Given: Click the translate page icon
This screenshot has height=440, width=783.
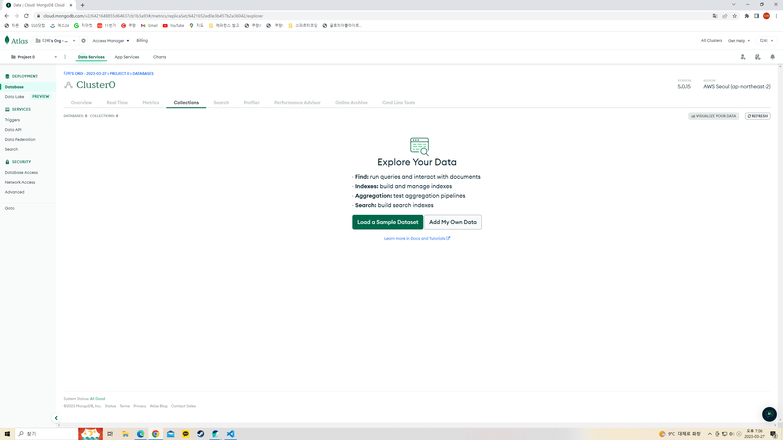Looking at the screenshot, I should pyautogui.click(x=715, y=16).
